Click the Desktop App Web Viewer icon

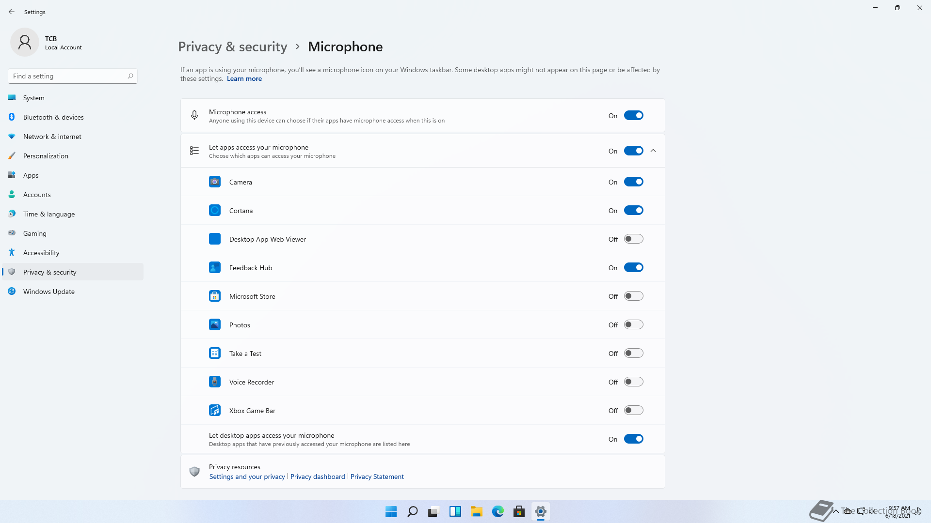[215, 239]
